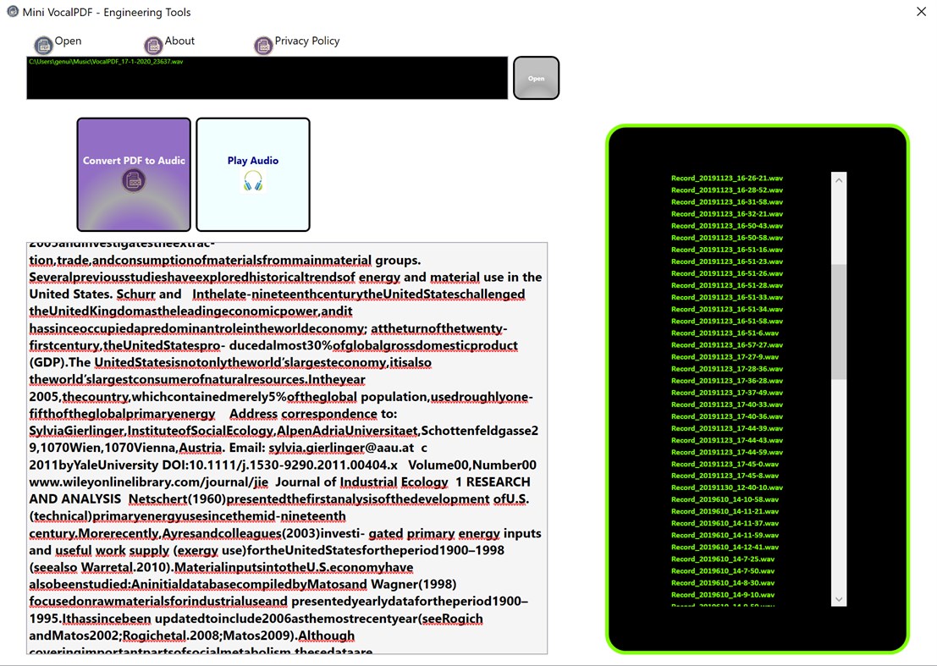Click the About document icon
This screenshot has width=937, height=666.
click(153, 44)
